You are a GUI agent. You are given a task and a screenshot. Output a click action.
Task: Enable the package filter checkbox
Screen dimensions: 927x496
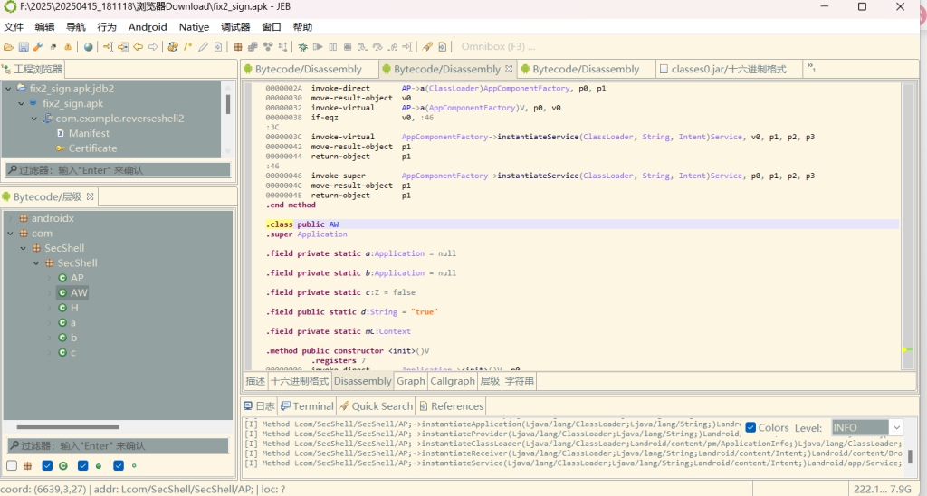12,465
